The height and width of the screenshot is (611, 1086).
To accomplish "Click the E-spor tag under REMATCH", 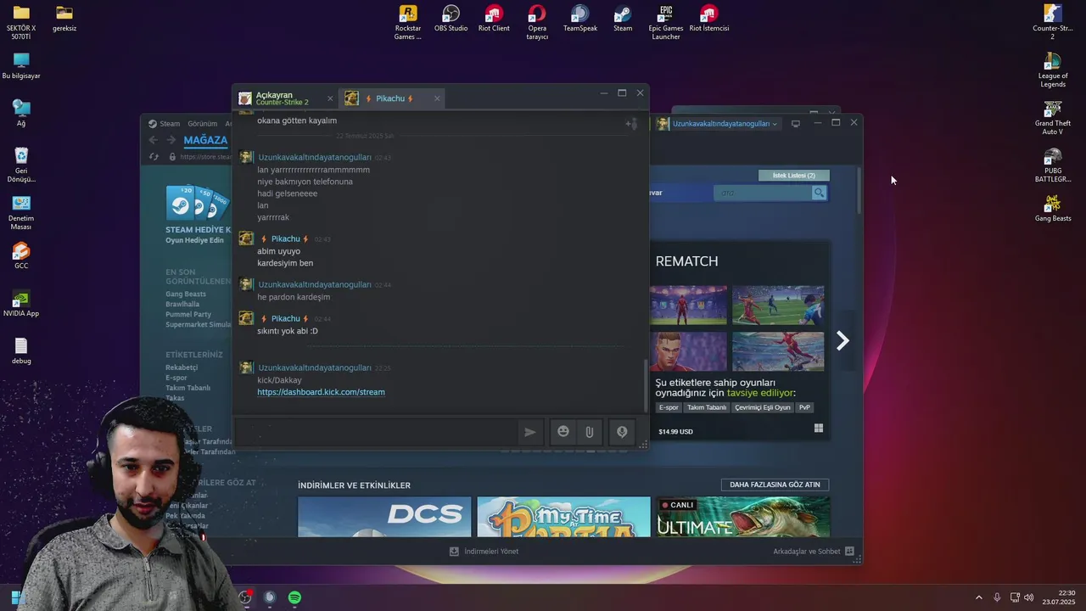I will coord(669,407).
